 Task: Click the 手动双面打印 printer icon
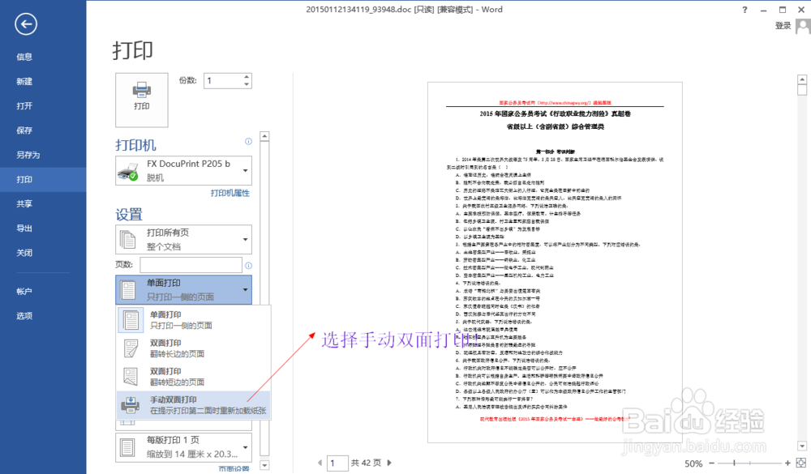[131, 405]
